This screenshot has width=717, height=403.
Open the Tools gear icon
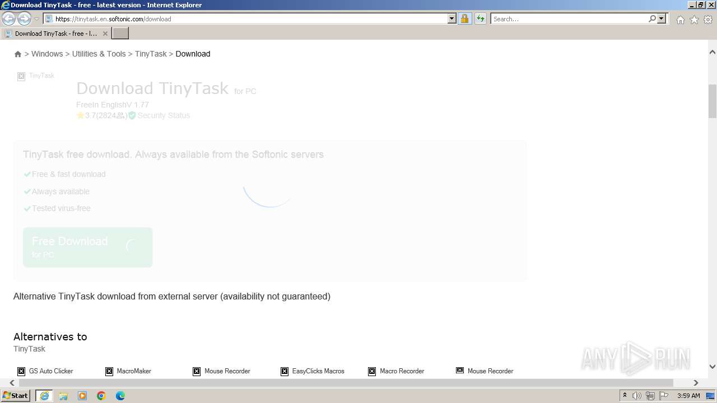[708, 20]
